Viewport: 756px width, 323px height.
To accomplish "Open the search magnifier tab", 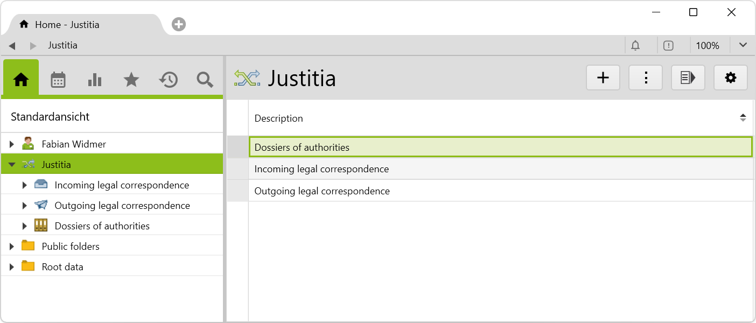I will point(205,80).
